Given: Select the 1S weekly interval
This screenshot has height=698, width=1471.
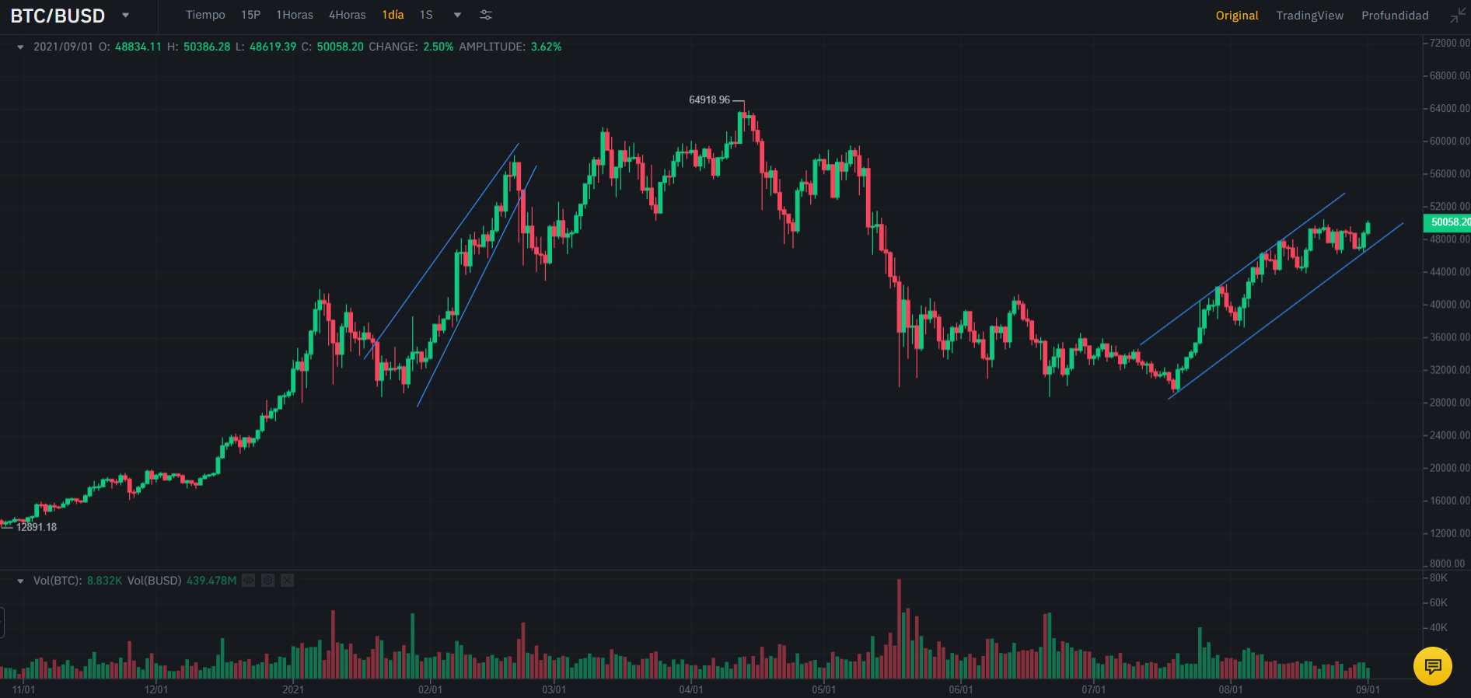Looking at the screenshot, I should pyautogui.click(x=426, y=15).
